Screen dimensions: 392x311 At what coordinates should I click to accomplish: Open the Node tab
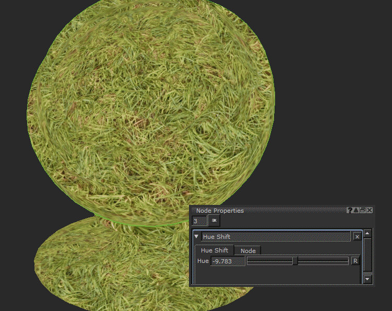pyautogui.click(x=248, y=251)
